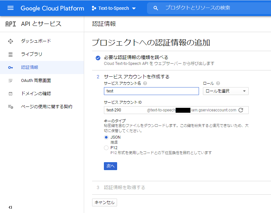
Task: Expand step 必要な認証情報の種類を調べる
Action: pyautogui.click(x=136, y=57)
